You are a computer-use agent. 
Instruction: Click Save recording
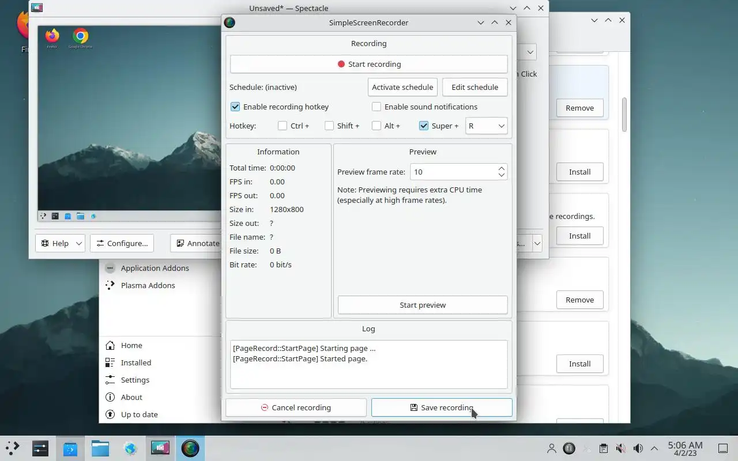[x=442, y=407]
